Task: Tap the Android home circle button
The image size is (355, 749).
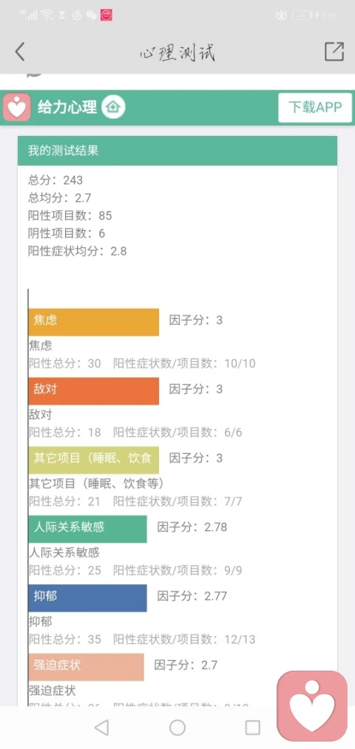Action: click(x=177, y=728)
